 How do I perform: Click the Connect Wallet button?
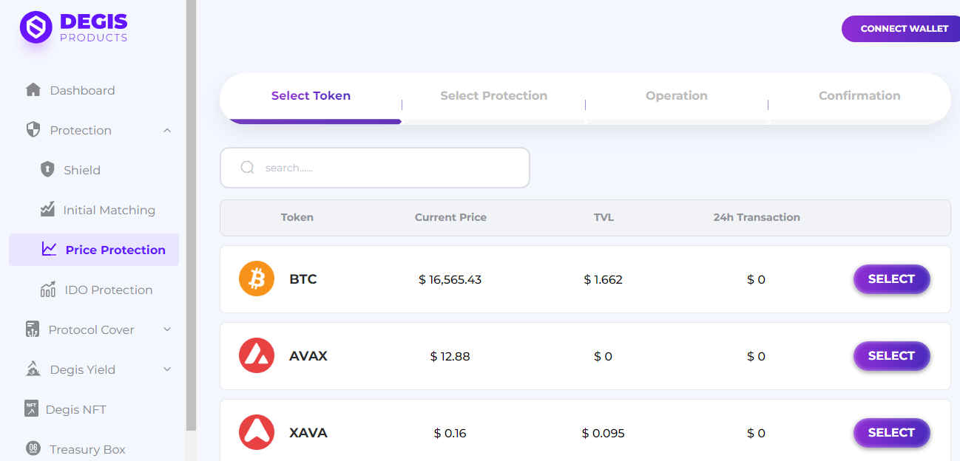click(x=903, y=29)
